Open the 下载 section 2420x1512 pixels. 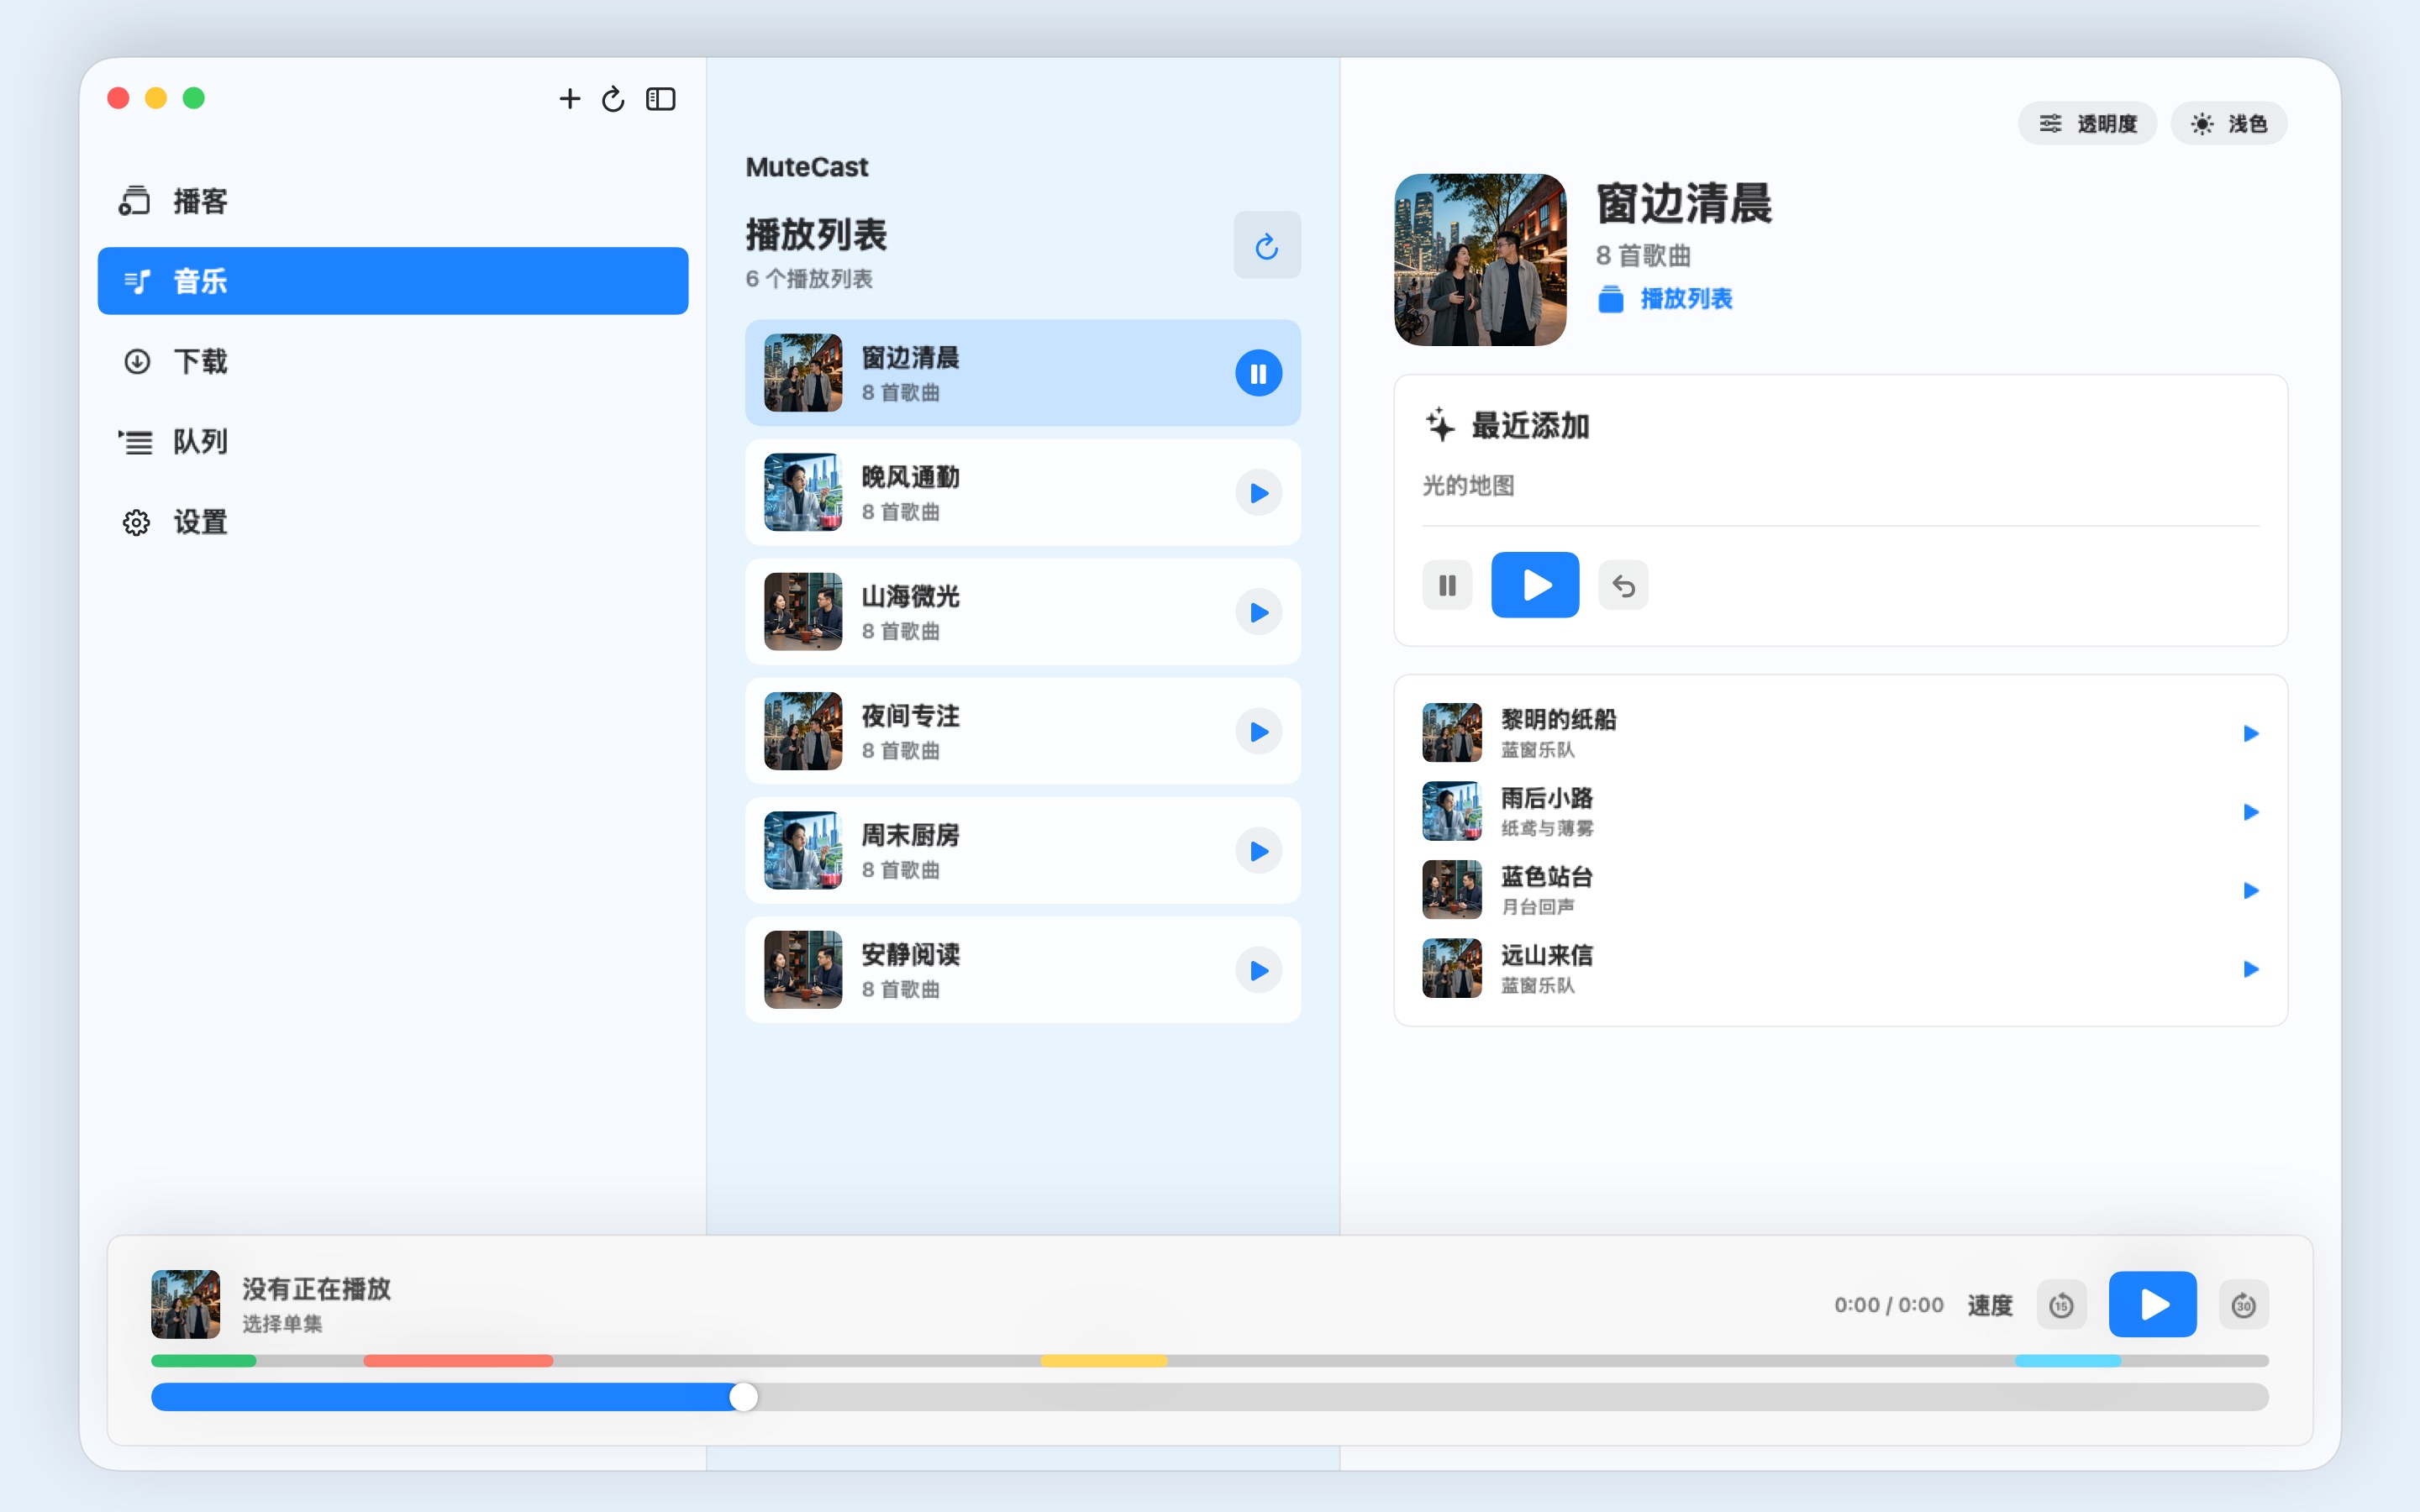click(x=392, y=361)
